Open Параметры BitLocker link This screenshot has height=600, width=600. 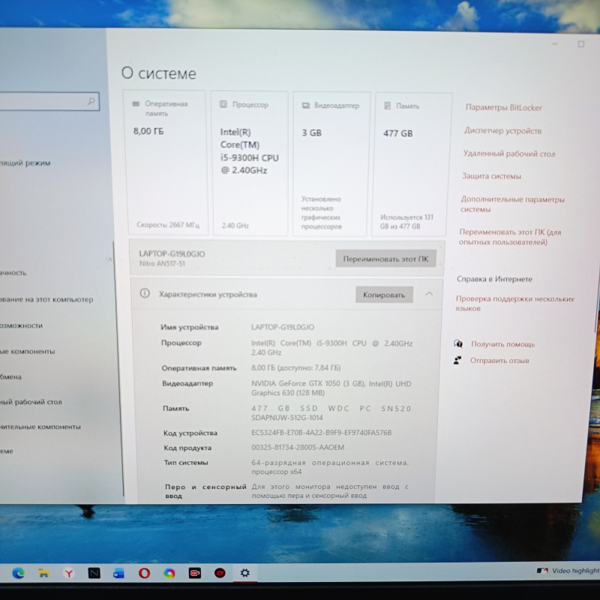[x=503, y=107]
